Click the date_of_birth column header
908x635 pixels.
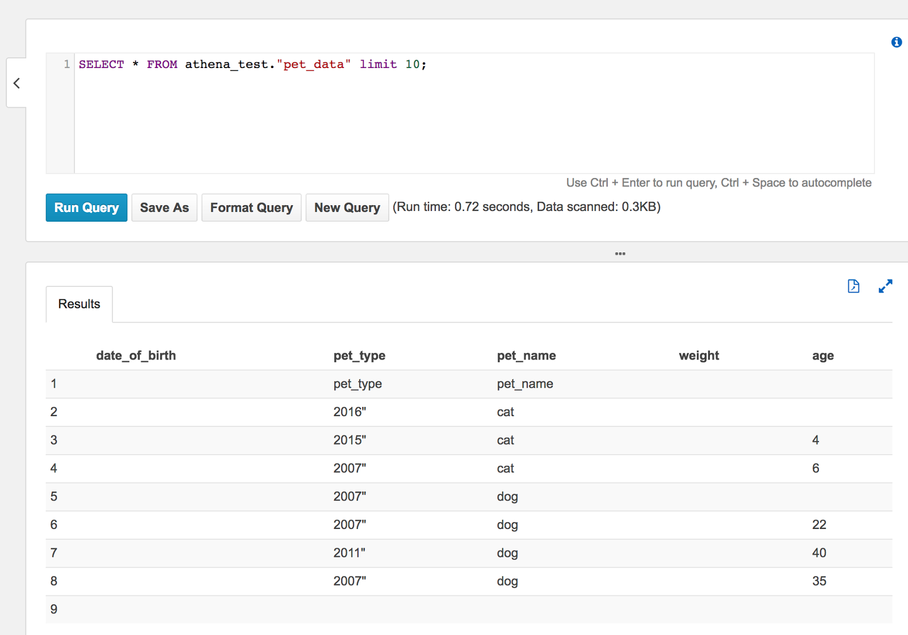(x=136, y=355)
